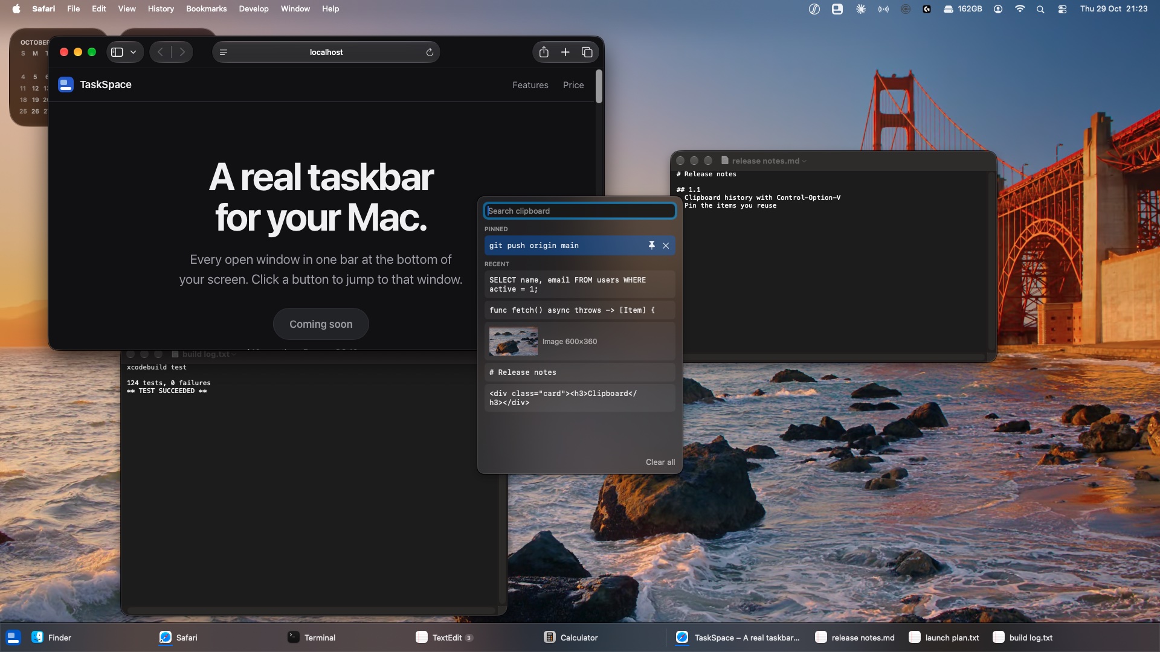Open the Develop menu

click(x=254, y=8)
